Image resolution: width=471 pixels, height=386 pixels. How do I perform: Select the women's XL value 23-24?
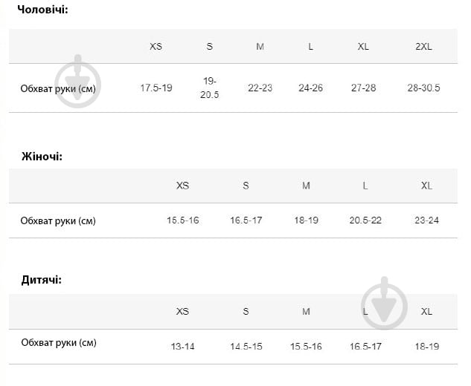click(426, 220)
